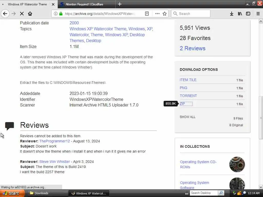Open the 2 Reviews link
The height and width of the screenshot is (197, 263).
click(193, 48)
